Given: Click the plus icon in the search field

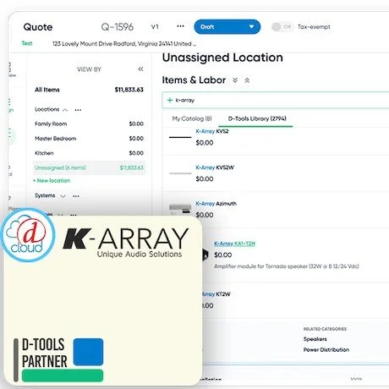Looking at the screenshot, I should tap(170, 100).
